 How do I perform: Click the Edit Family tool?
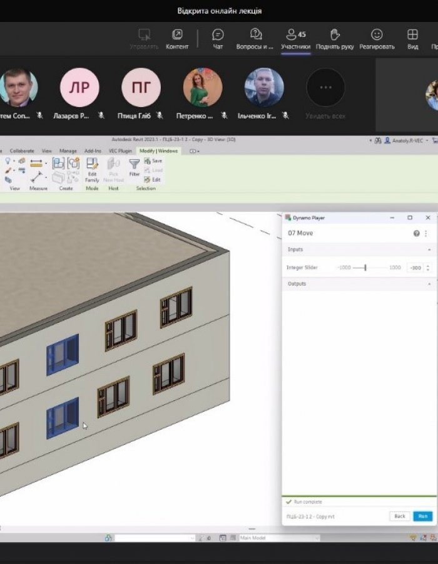point(92,170)
